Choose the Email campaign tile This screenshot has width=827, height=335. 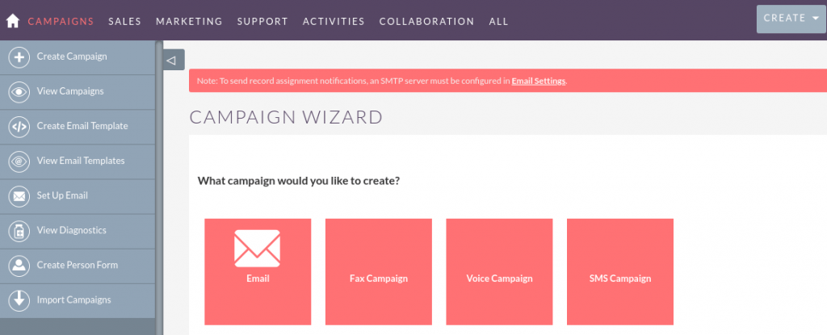pyautogui.click(x=258, y=272)
